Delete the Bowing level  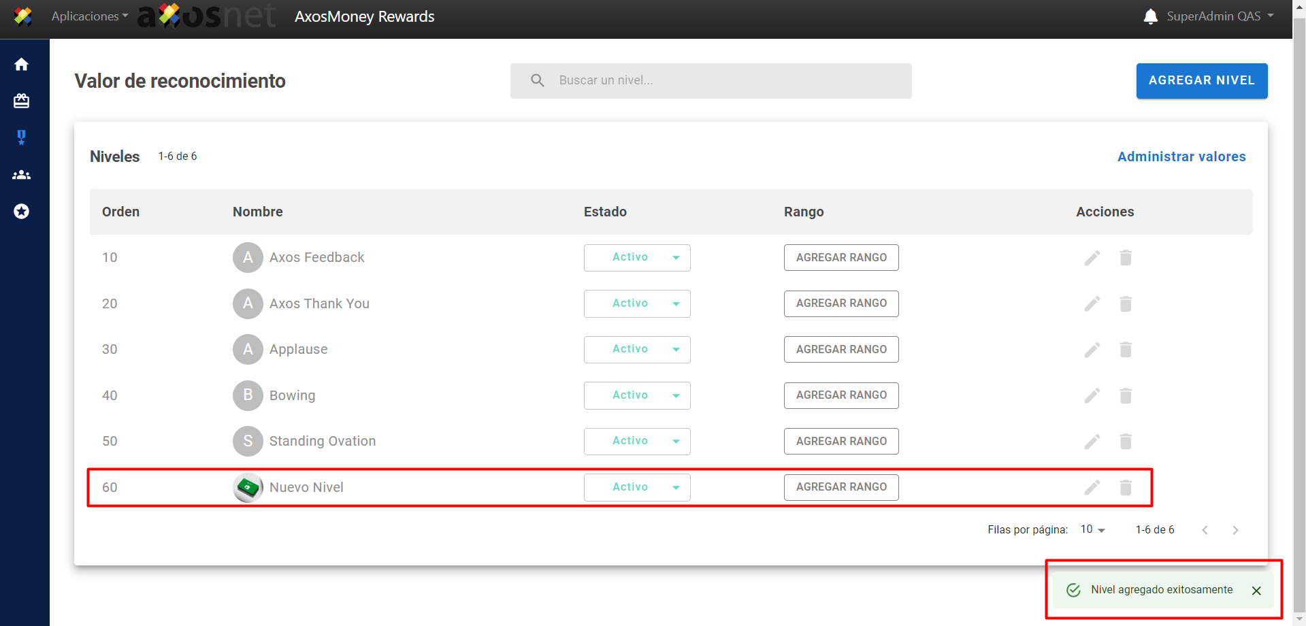1125,396
